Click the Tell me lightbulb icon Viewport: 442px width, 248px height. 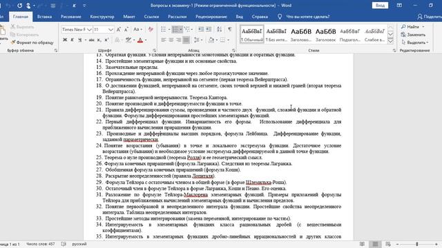pyautogui.click(x=279, y=17)
